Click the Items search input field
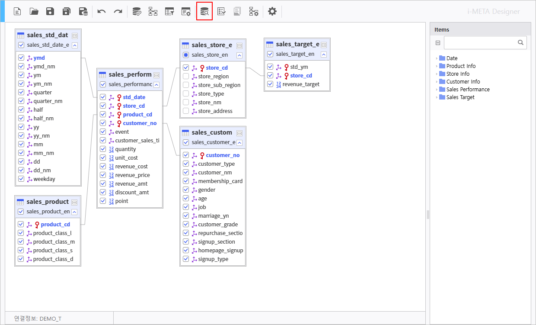This screenshot has height=325, width=536. [x=480, y=43]
